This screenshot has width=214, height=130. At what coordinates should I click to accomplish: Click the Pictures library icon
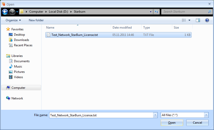pyautogui.click(x=11, y=72)
